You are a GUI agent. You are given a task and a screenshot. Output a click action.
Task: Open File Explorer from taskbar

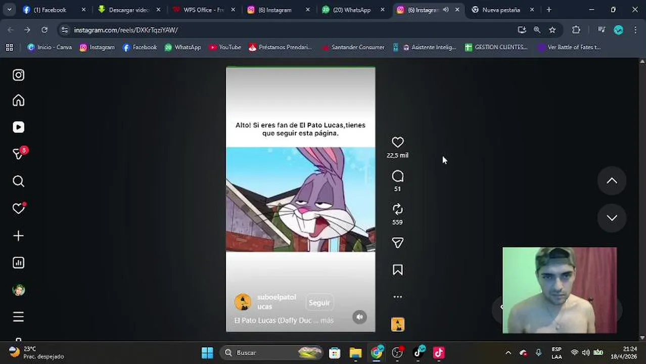pos(355,352)
